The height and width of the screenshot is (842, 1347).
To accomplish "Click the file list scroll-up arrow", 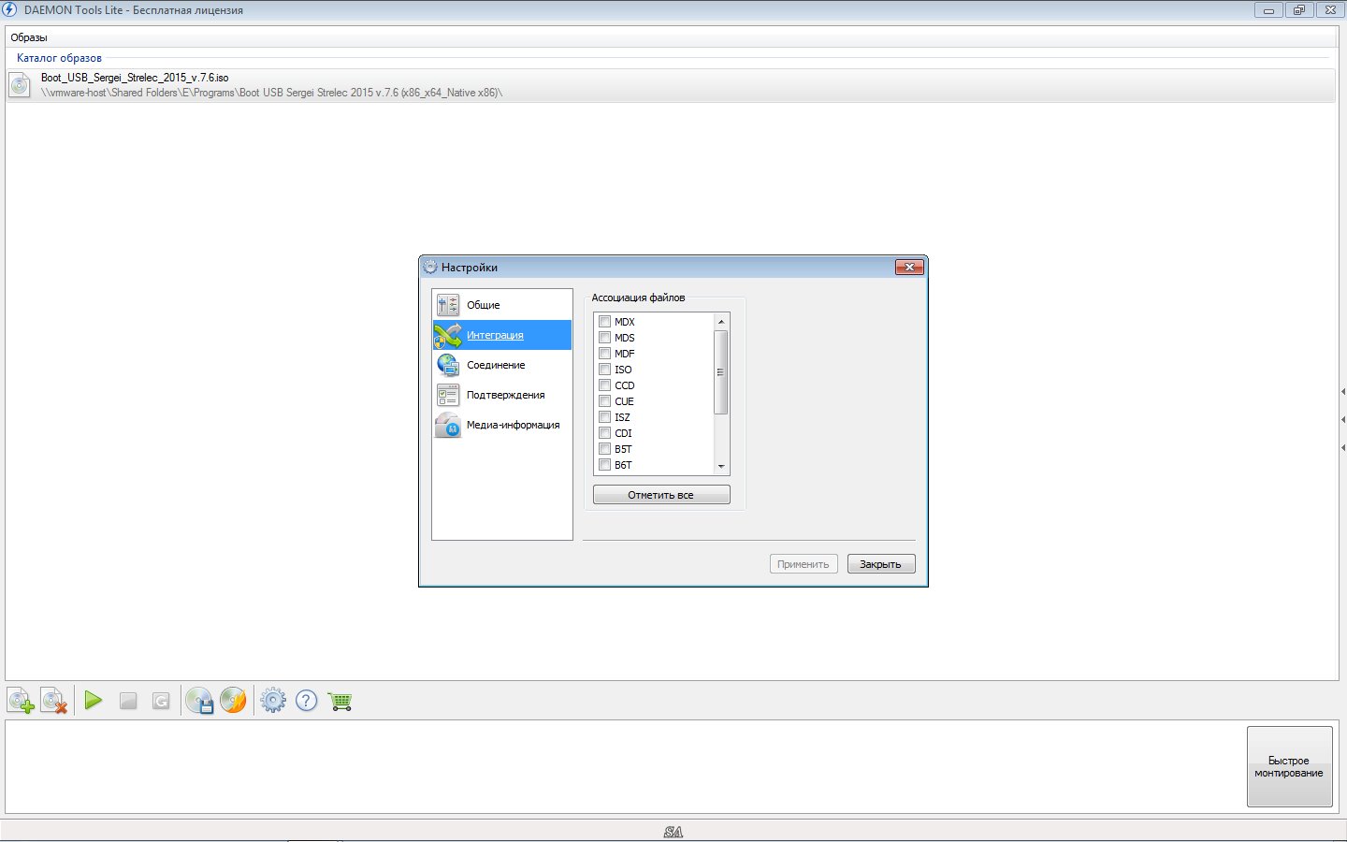I will tap(721, 322).
